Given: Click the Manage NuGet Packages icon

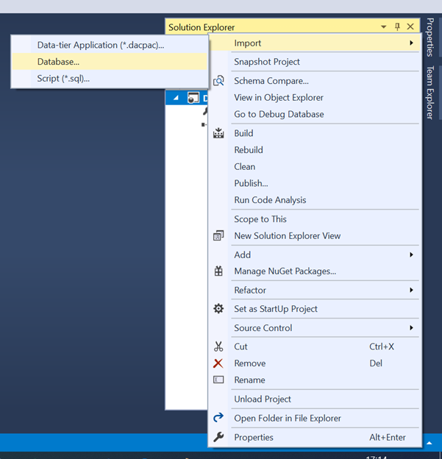Looking at the screenshot, I should [x=218, y=271].
